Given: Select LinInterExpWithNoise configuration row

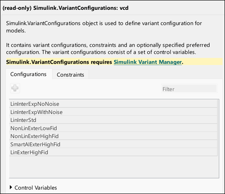Looking at the screenshot, I should point(113,112).
